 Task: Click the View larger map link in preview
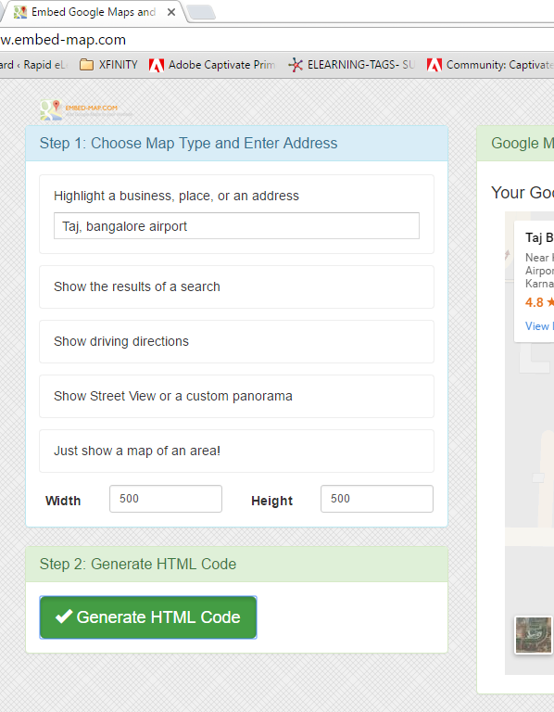click(539, 326)
